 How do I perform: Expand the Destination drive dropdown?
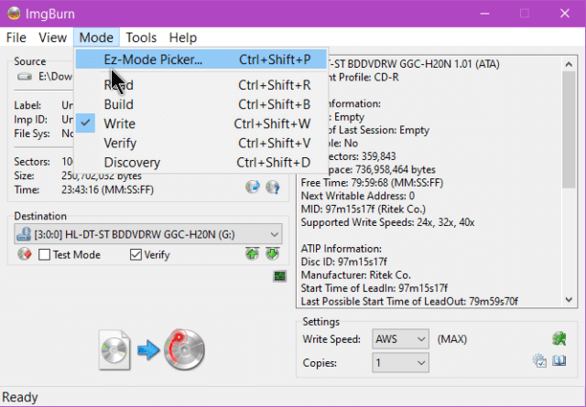click(x=275, y=234)
